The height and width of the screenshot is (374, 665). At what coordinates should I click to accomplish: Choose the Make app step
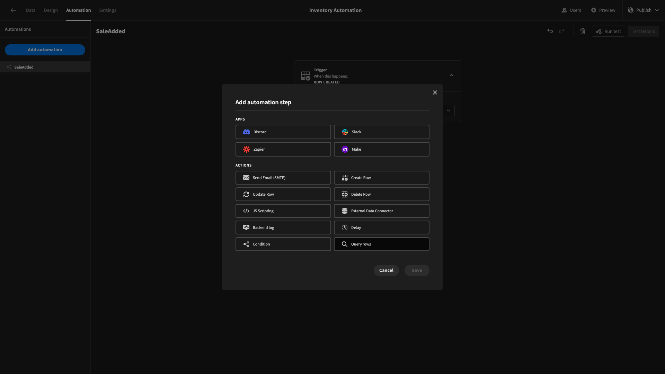382,149
